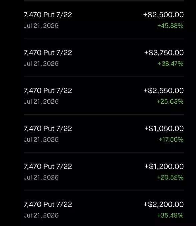Click the 7,470 Put title beside +$2,500.00

click(48, 15)
